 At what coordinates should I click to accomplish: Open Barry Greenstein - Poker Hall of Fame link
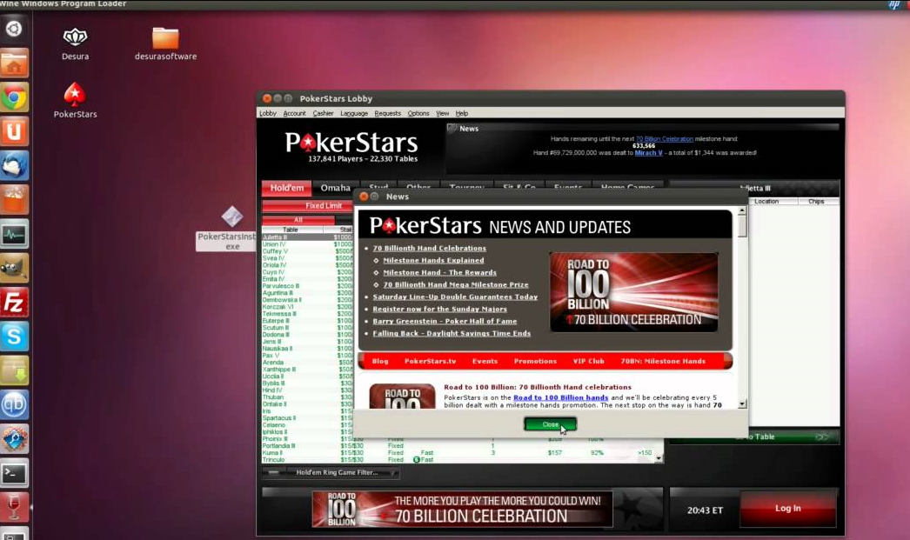445,322
